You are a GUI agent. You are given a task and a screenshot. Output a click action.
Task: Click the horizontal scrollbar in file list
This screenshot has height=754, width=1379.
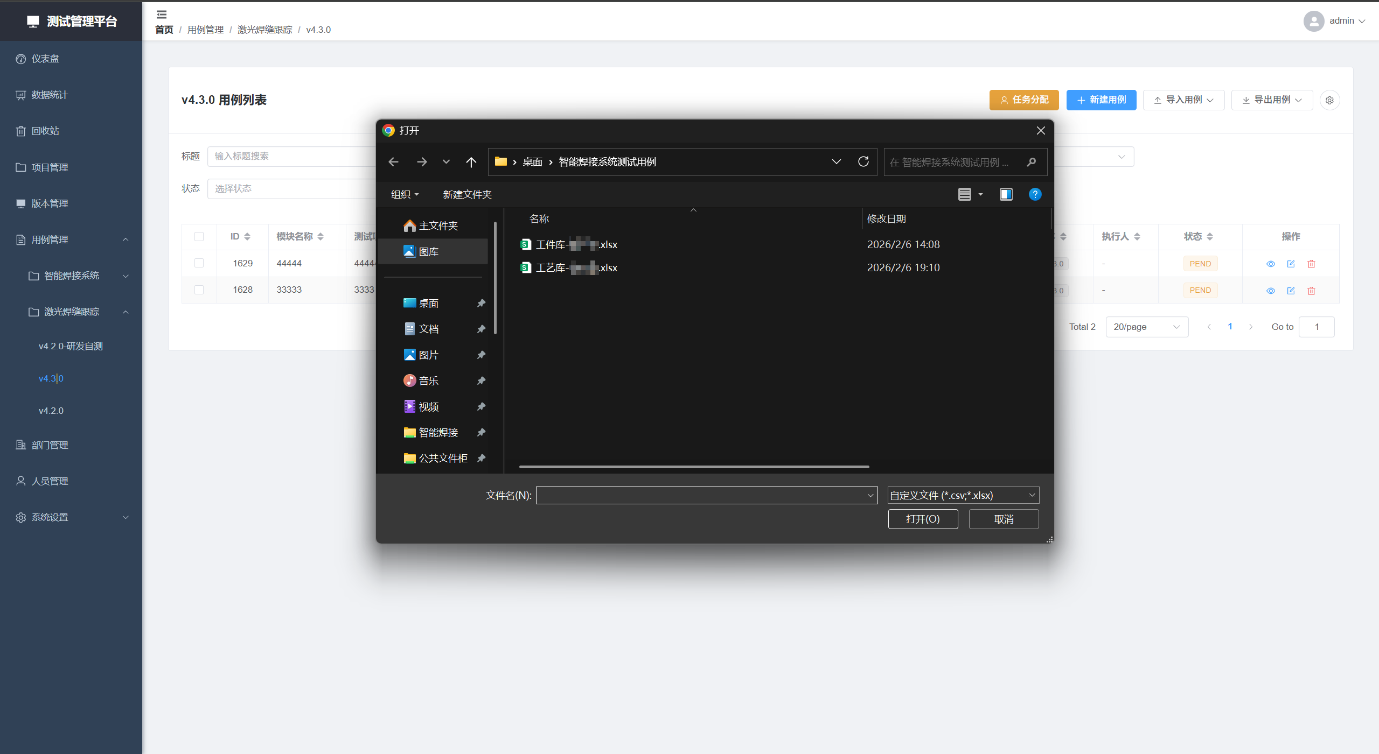coord(694,467)
